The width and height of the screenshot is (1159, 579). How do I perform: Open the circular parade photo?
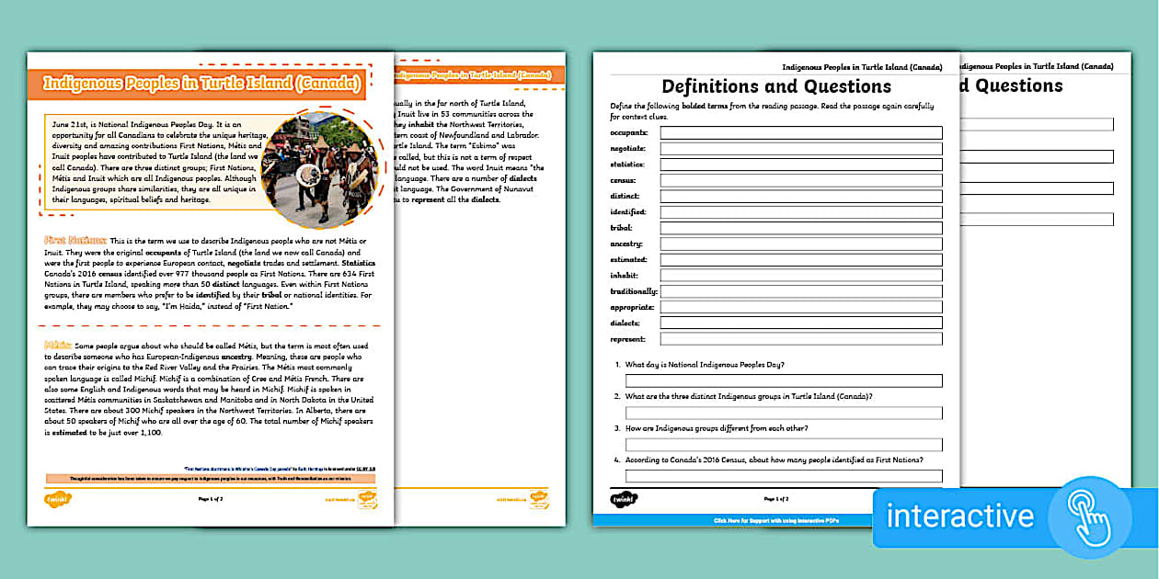click(x=318, y=171)
